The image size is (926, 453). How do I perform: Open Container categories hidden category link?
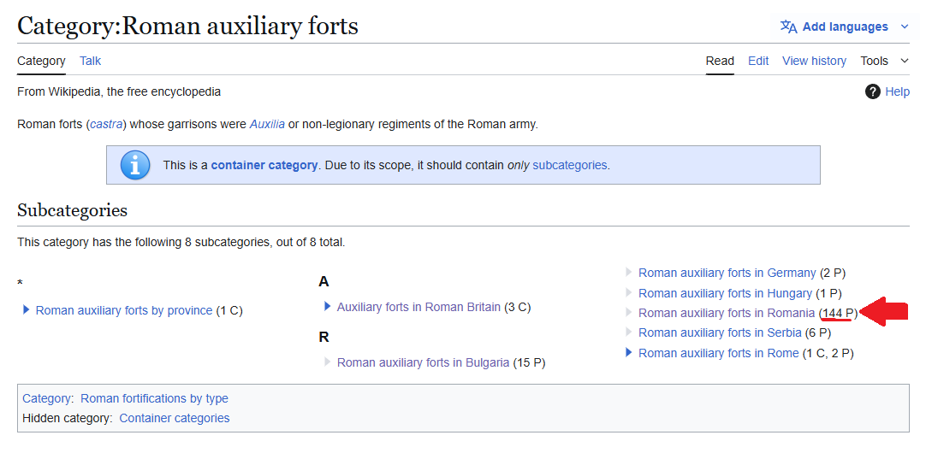tap(175, 418)
